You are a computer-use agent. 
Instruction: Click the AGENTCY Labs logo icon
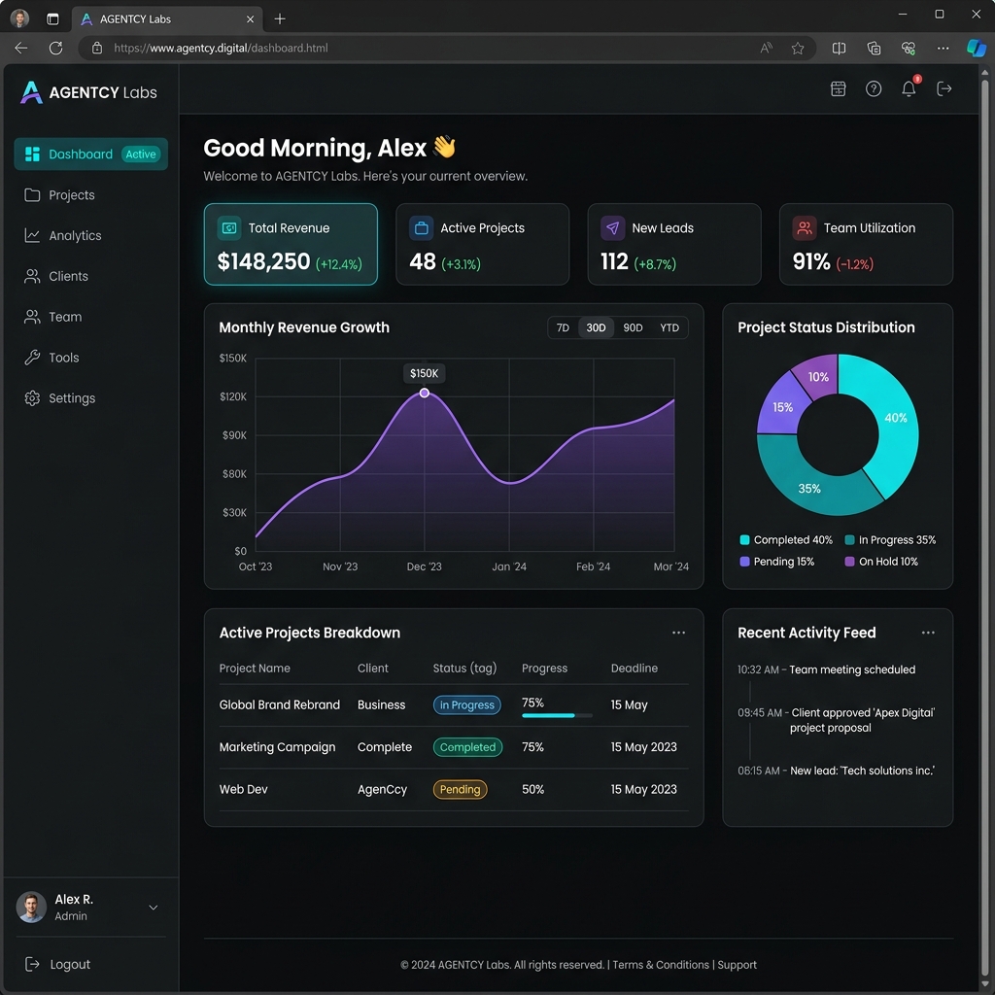click(x=31, y=92)
